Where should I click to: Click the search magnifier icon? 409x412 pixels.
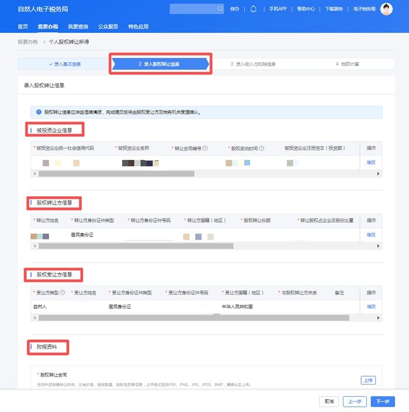pos(220,9)
